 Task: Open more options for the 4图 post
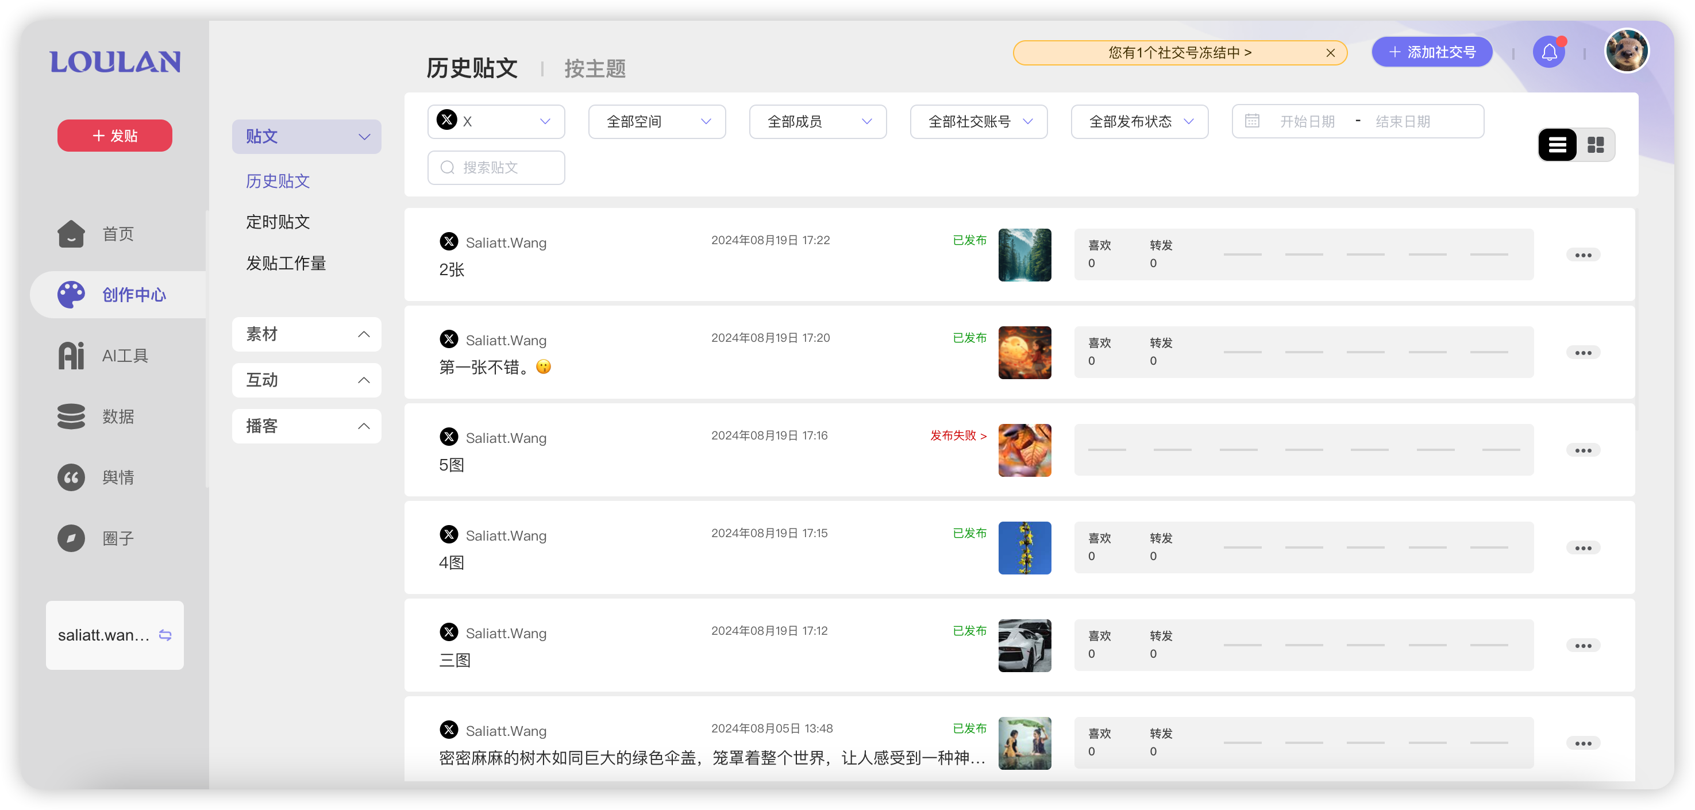pyautogui.click(x=1583, y=548)
